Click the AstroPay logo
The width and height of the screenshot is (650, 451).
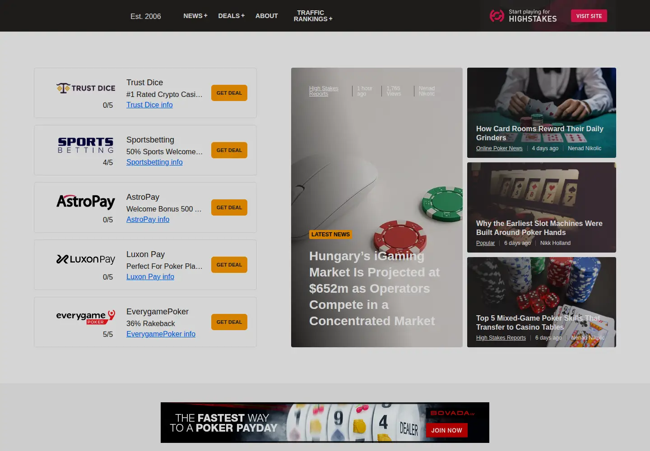(x=86, y=202)
